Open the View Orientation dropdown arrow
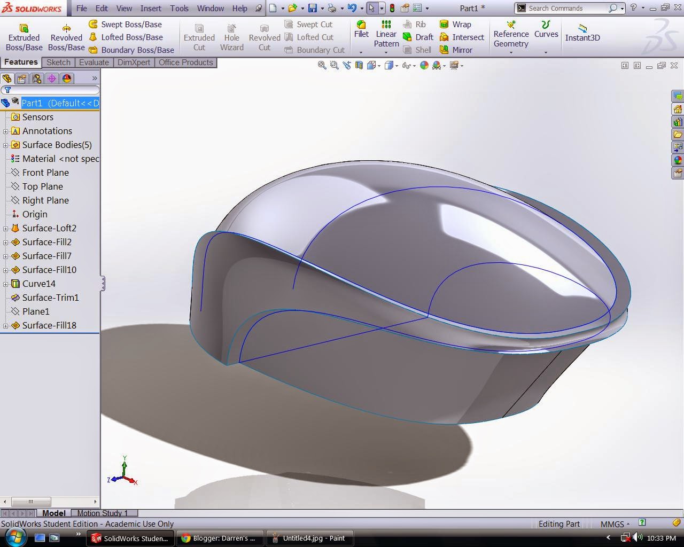This screenshot has width=684, height=547. point(379,65)
